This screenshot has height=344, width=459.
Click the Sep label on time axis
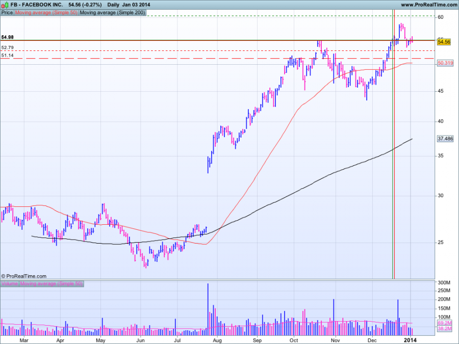pos(257,340)
